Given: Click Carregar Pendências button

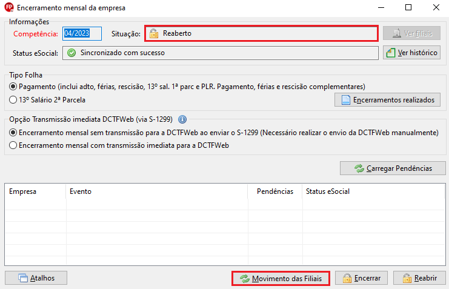Looking at the screenshot, I should pyautogui.click(x=393, y=168).
